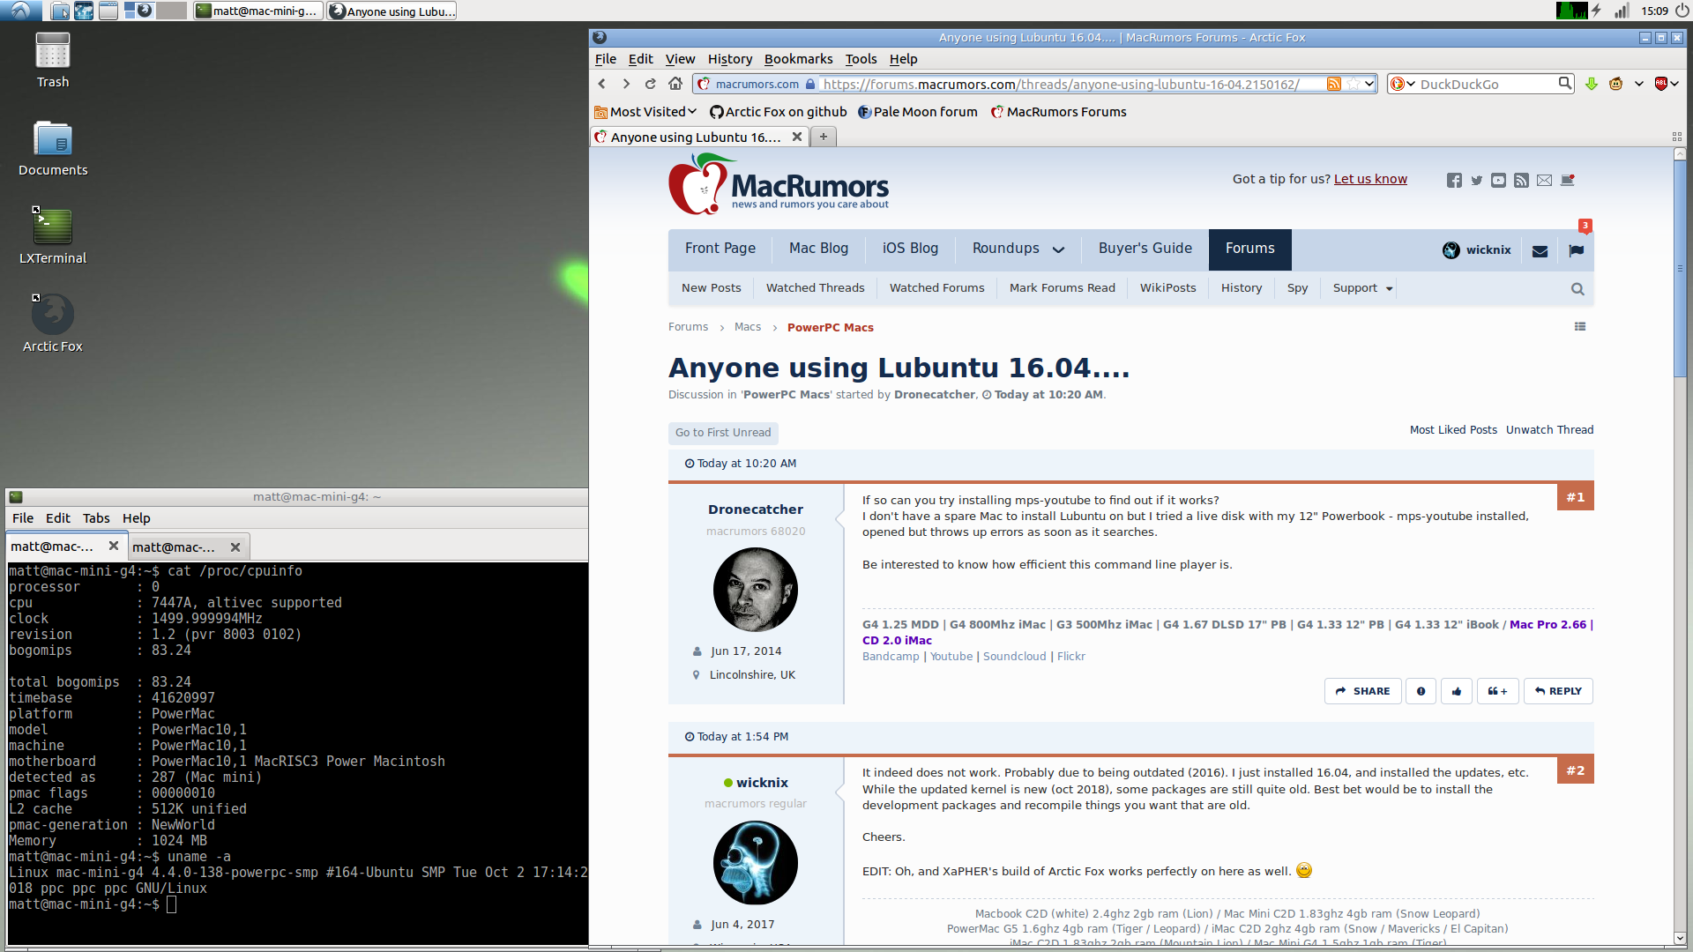Image resolution: width=1693 pixels, height=952 pixels.
Task: Click Dronecatcher's avatar thumbnail
Action: [x=755, y=590]
